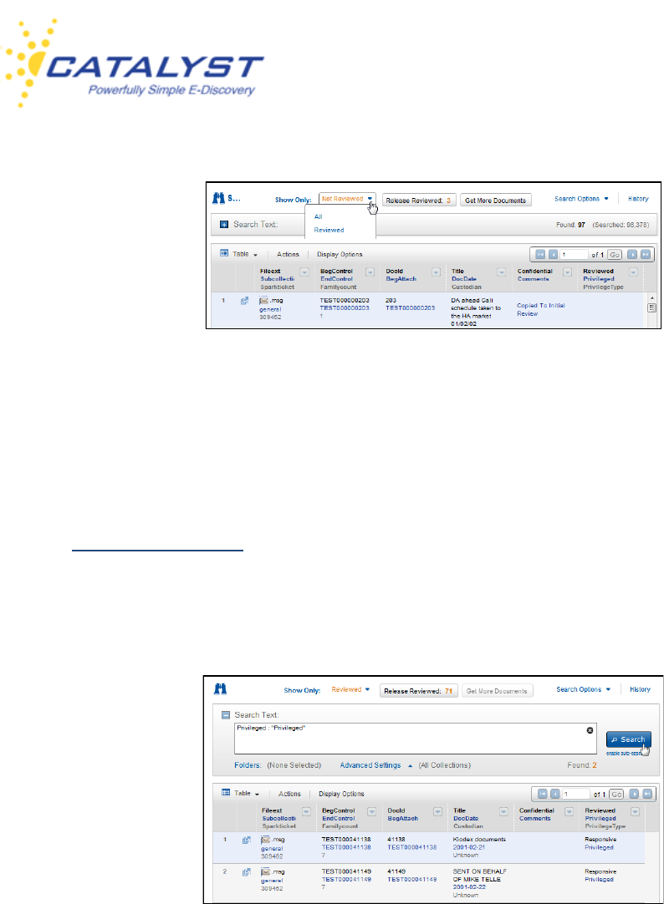This screenshot has height=904, width=664.
Task: Open the Title column dropdown in the Found 2 table
Action: pos(503,812)
